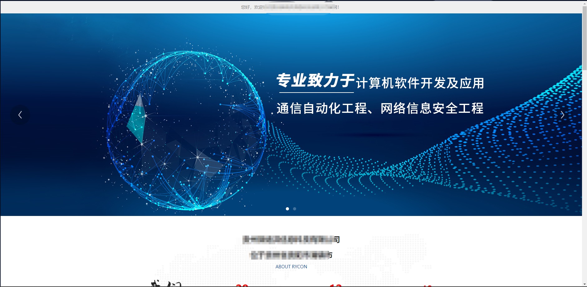Viewport: 587px width, 287px height.
Task: Click the 通信自动化工程、网络信息安全工程 banner line
Action: pyautogui.click(x=380, y=108)
